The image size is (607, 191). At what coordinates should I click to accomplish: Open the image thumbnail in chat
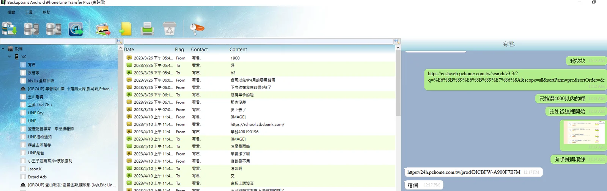pos(584,132)
